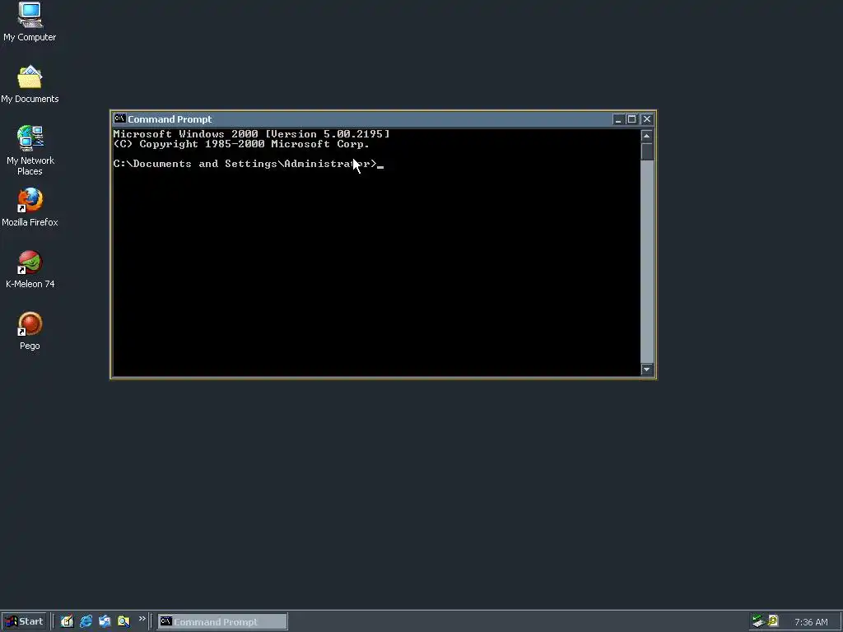Click the console vertical scrollbar thumb
Image resolution: width=843 pixels, height=632 pixels.
(647, 151)
